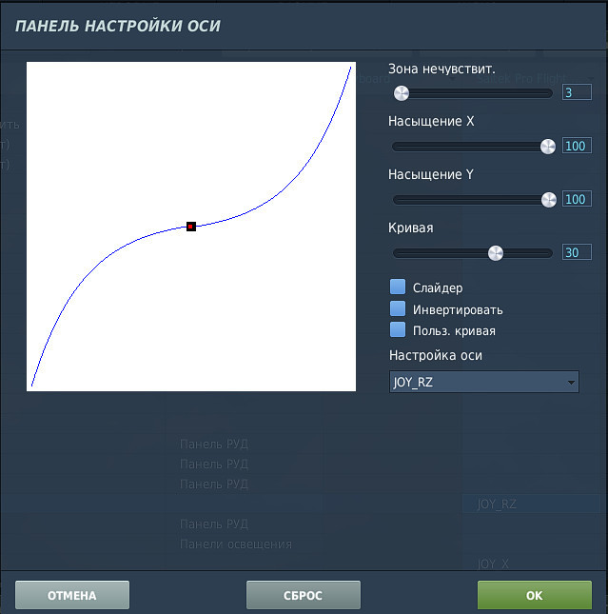Confirm with the OK button
This screenshot has width=608, height=614.
click(x=535, y=595)
